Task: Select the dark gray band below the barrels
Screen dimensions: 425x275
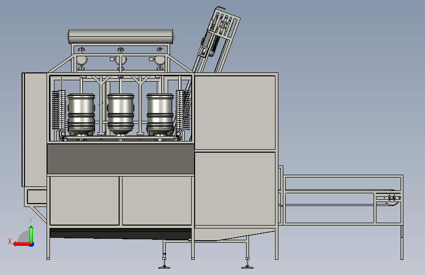Action: pyautogui.click(x=121, y=159)
